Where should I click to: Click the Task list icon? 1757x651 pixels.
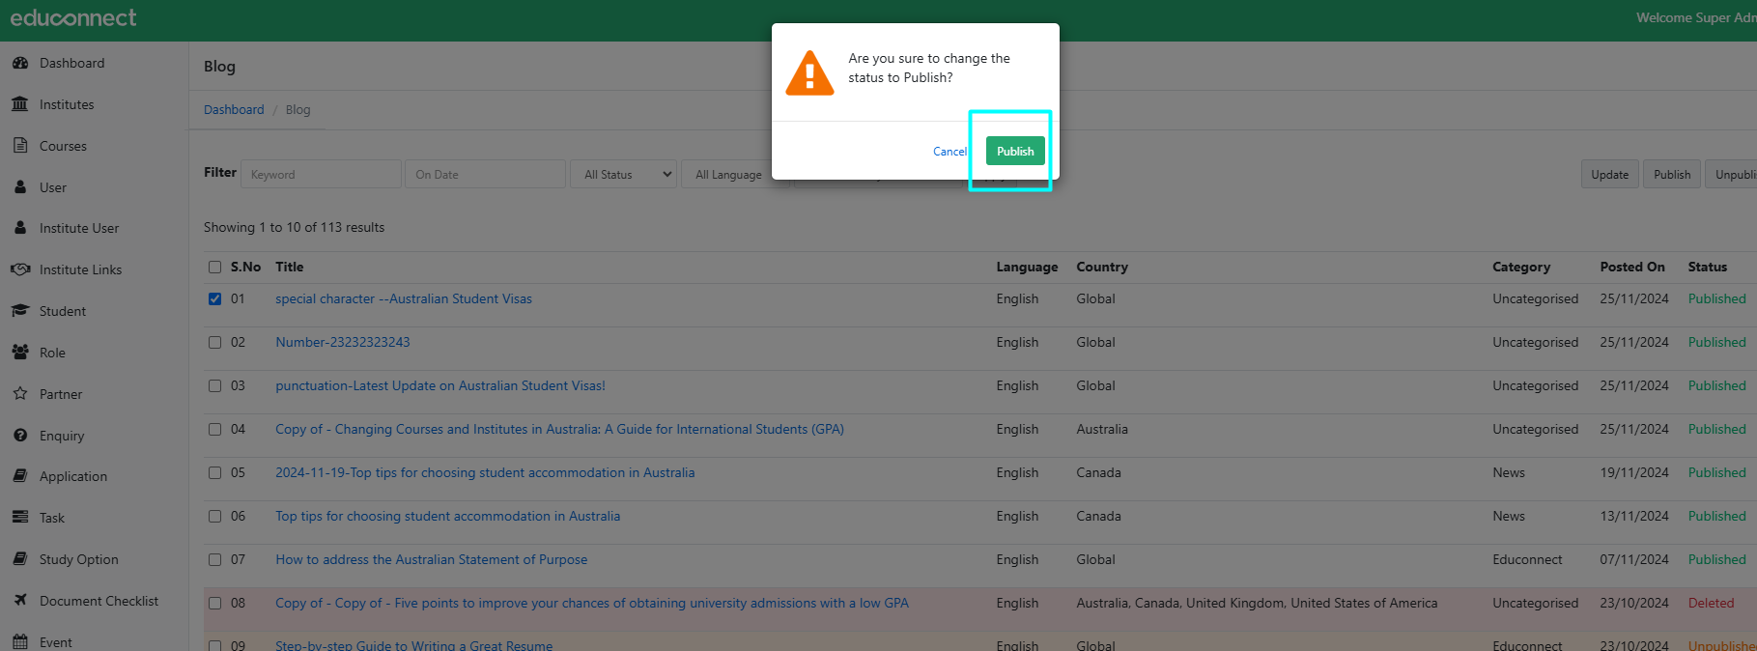20,518
